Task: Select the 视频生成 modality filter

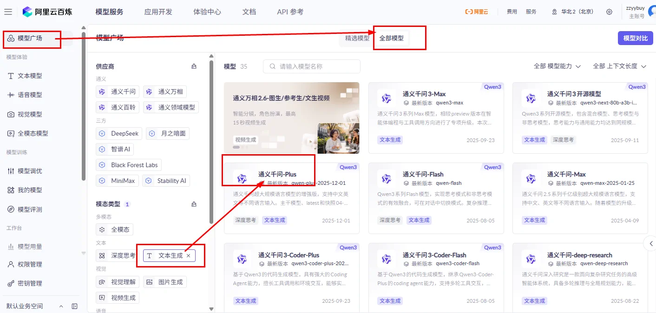Action: [118, 298]
